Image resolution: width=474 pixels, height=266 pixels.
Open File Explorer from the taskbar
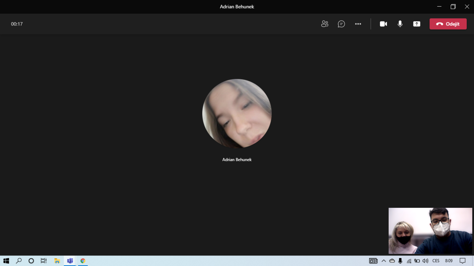tap(57, 261)
